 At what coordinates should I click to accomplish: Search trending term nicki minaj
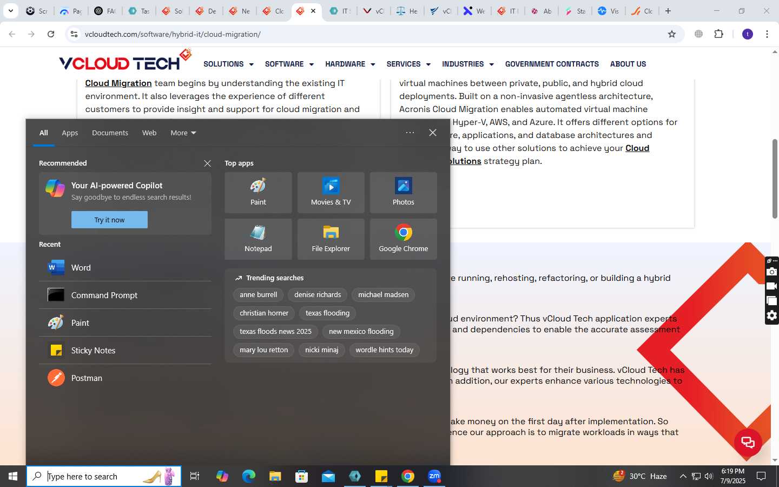[x=321, y=350]
